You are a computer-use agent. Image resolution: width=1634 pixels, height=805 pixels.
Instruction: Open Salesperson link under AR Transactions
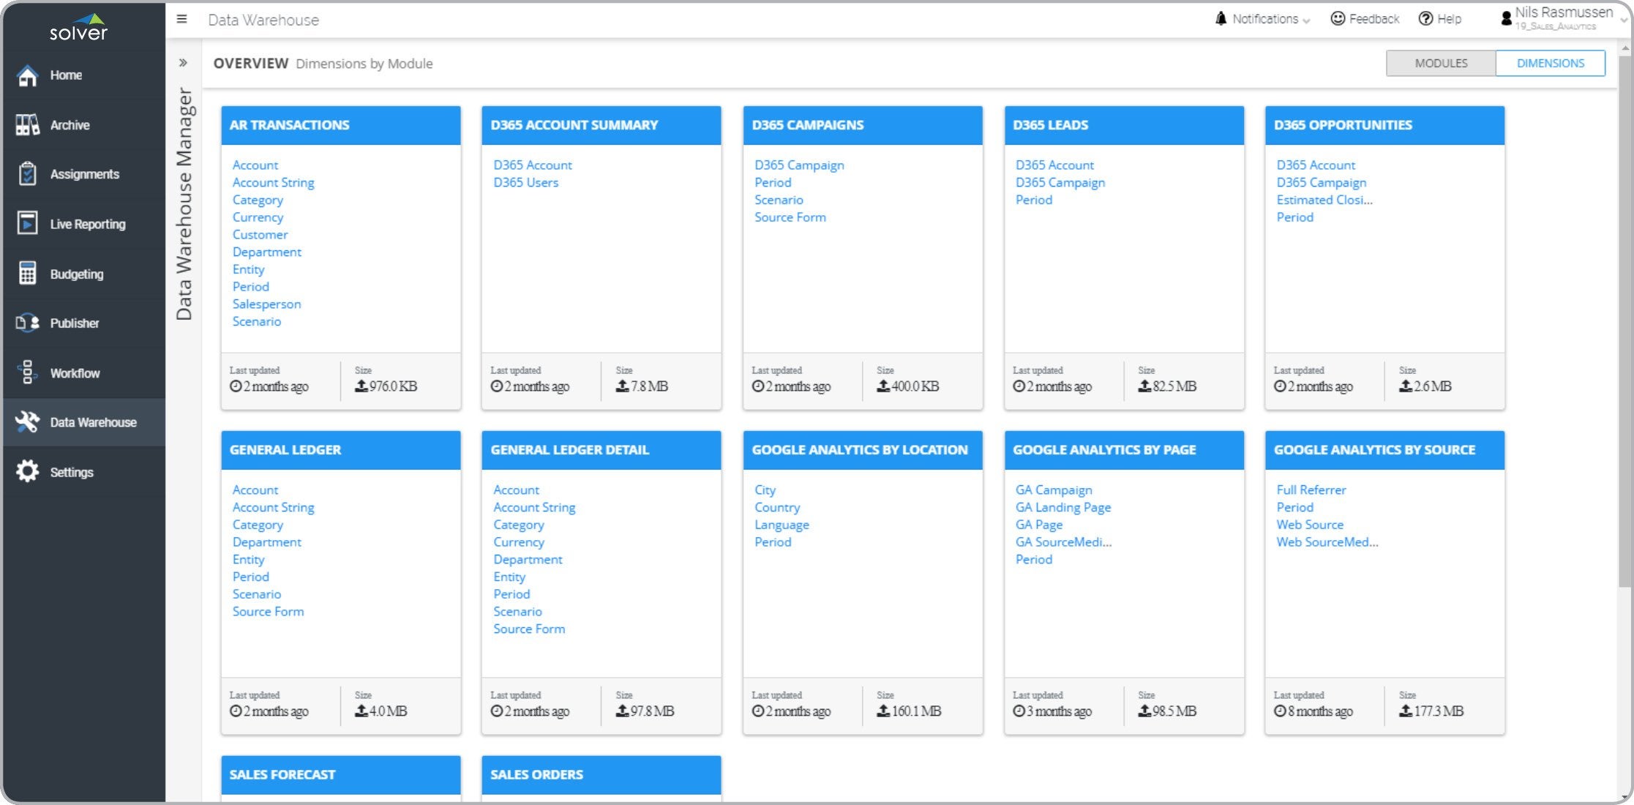pyautogui.click(x=266, y=304)
